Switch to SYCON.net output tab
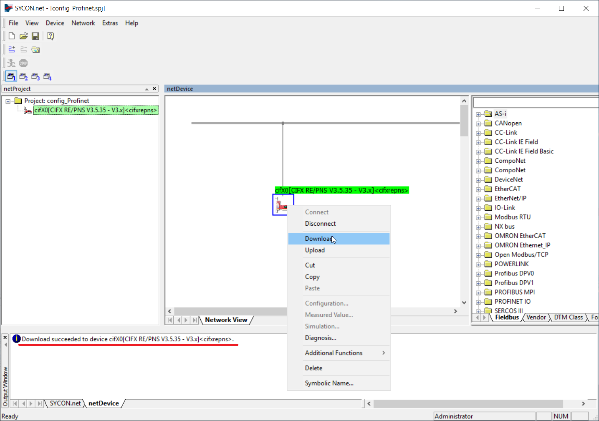Viewport: 599px width, 421px height. [x=65, y=403]
